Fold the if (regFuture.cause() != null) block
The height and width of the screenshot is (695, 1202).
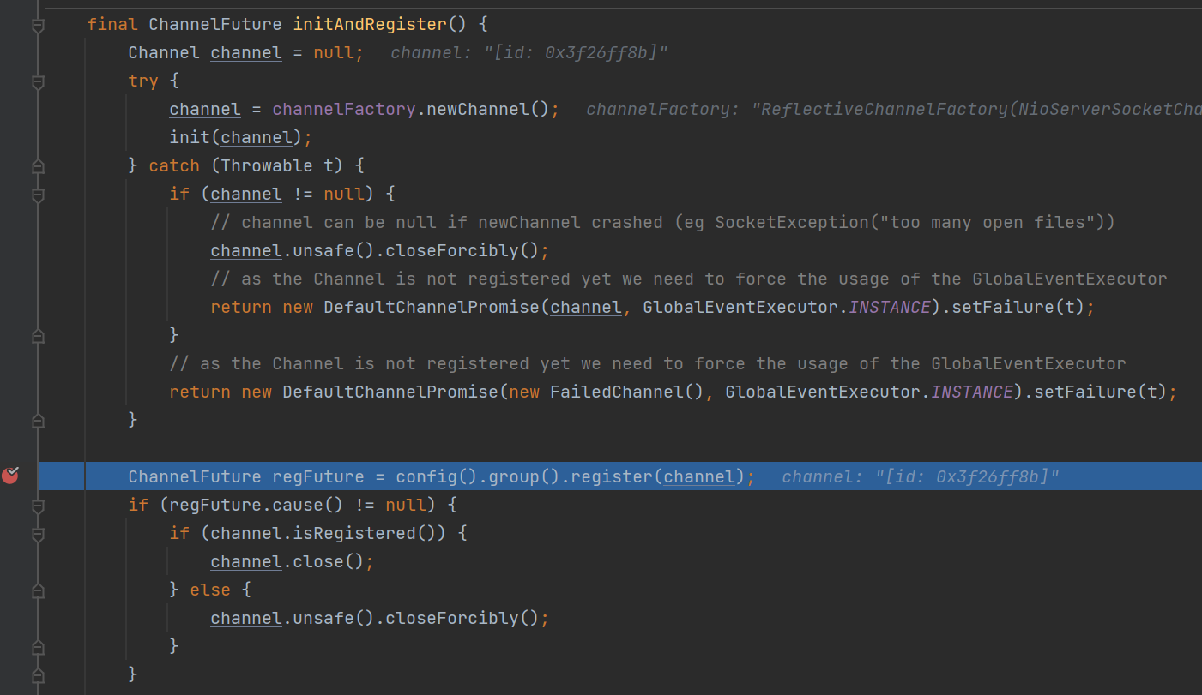click(x=38, y=506)
